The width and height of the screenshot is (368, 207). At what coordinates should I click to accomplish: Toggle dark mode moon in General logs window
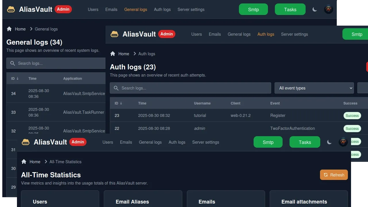pyautogui.click(x=315, y=10)
